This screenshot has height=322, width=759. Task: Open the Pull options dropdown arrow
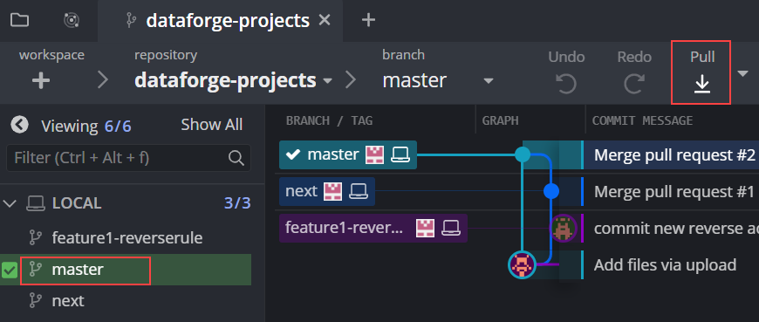[x=742, y=73]
